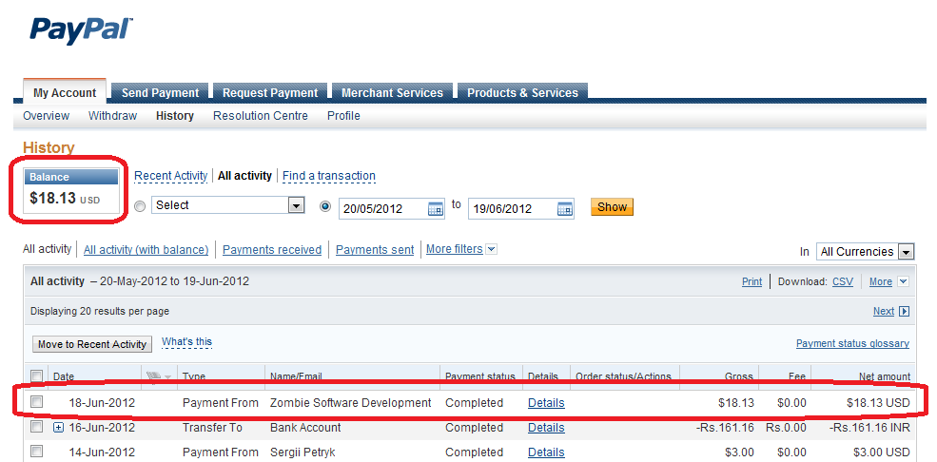The height and width of the screenshot is (462, 937).
Task: Click the Recent Activity link
Action: point(171,176)
